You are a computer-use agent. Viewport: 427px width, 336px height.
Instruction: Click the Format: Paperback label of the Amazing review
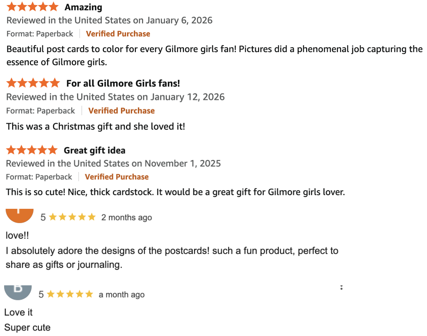pos(40,34)
